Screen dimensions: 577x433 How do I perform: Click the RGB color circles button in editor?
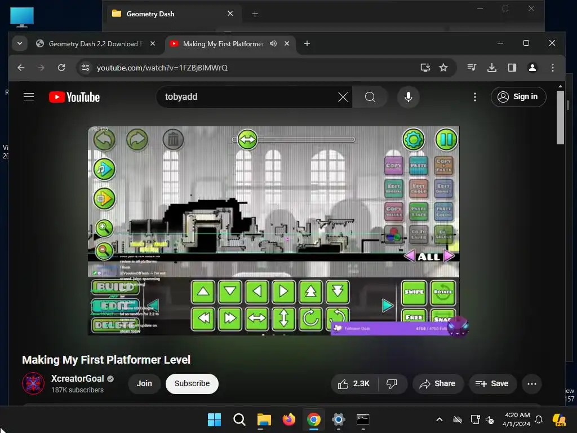pos(393,235)
